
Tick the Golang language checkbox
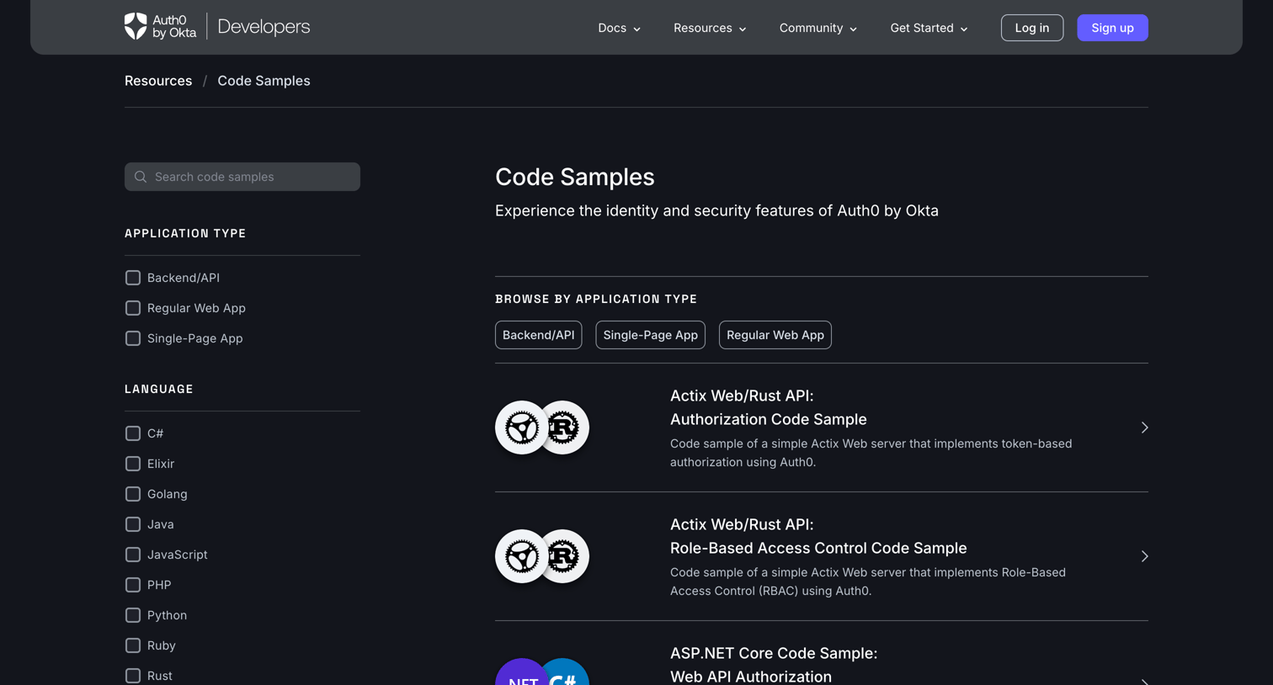[133, 494]
